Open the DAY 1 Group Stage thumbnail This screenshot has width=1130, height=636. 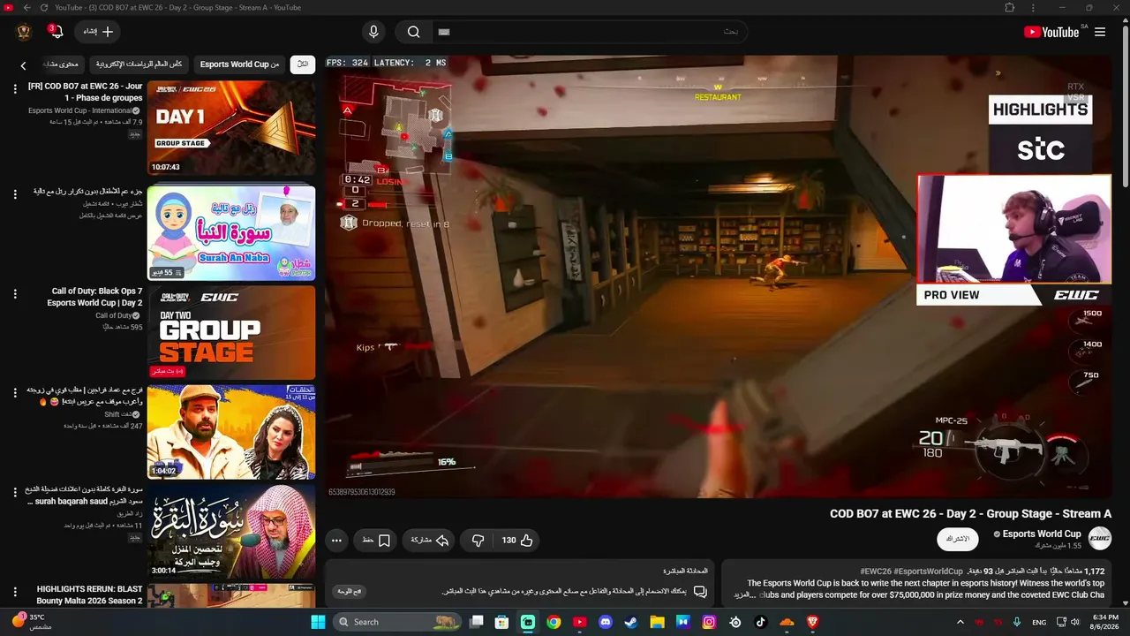click(231, 128)
